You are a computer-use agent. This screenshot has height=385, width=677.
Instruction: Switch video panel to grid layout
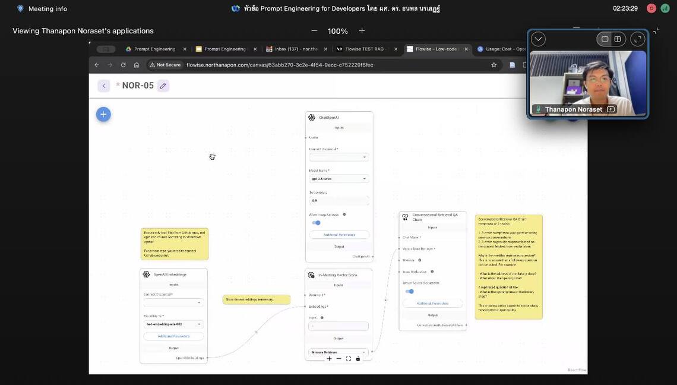tap(618, 39)
